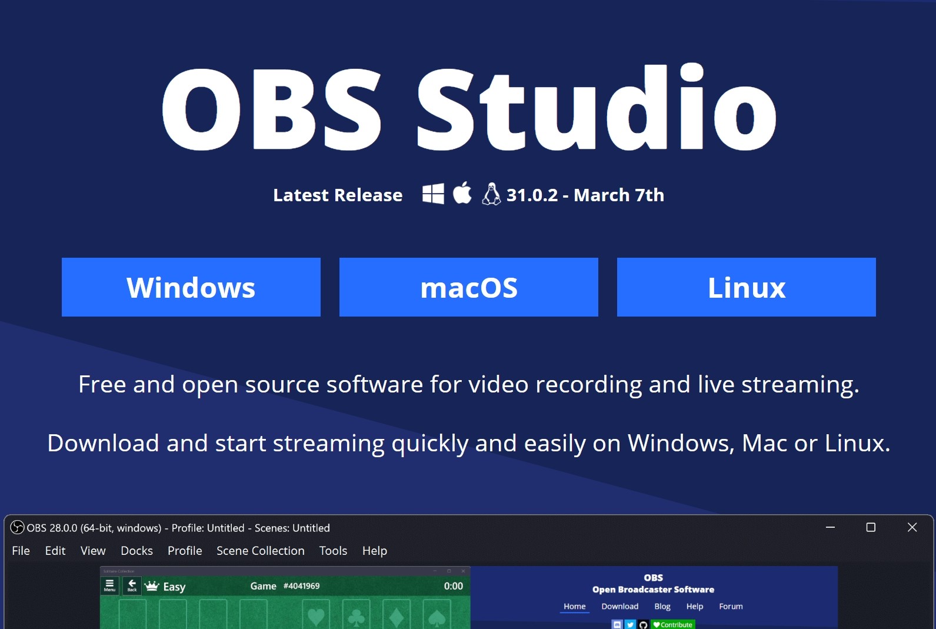This screenshot has width=936, height=629.
Task: Click the Solitaire Back arrow icon
Action: (132, 585)
